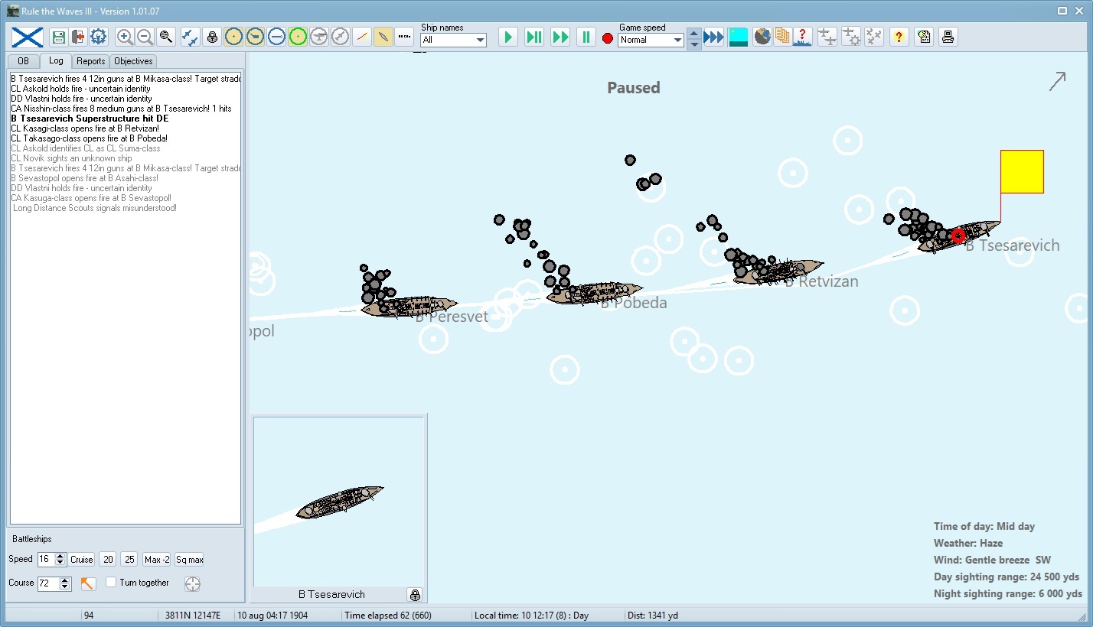Set speed to Cruise
Viewport: 1093px width, 627px height.
click(x=82, y=560)
